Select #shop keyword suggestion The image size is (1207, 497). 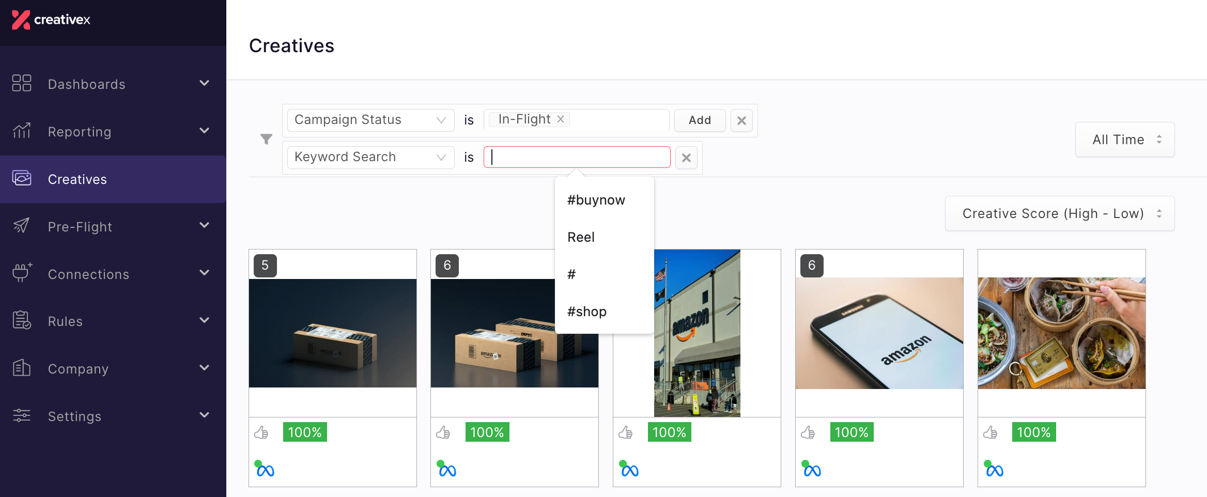pyautogui.click(x=587, y=312)
